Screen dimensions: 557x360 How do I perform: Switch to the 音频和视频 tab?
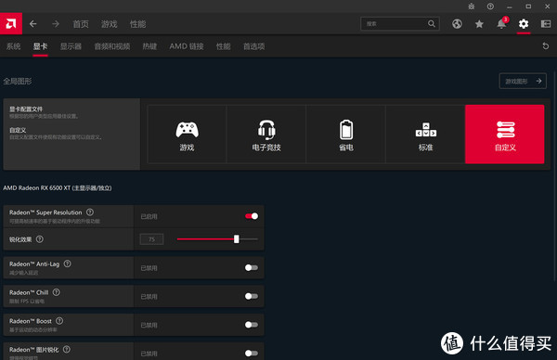click(x=112, y=46)
